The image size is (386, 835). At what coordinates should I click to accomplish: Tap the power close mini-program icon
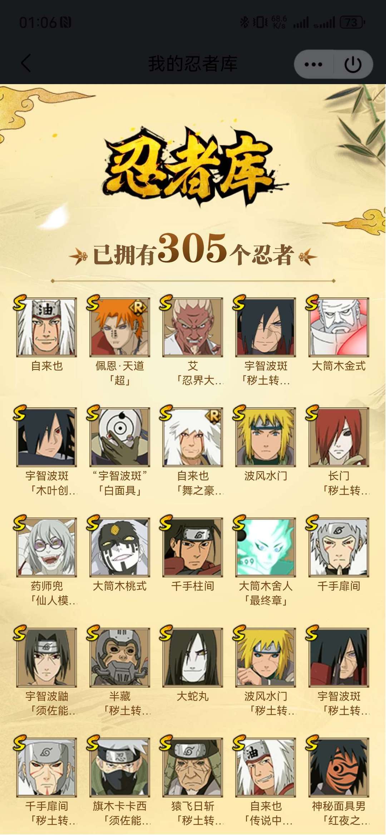[353, 64]
